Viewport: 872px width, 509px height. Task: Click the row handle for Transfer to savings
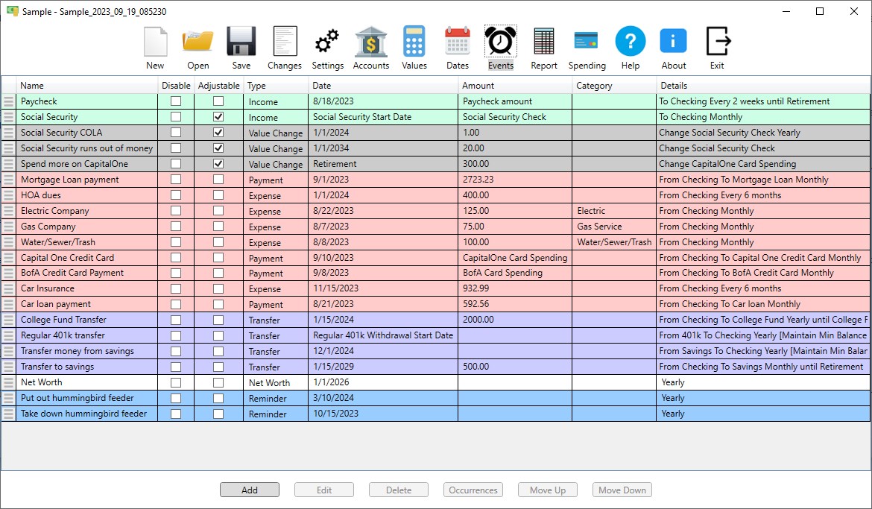(x=8, y=367)
